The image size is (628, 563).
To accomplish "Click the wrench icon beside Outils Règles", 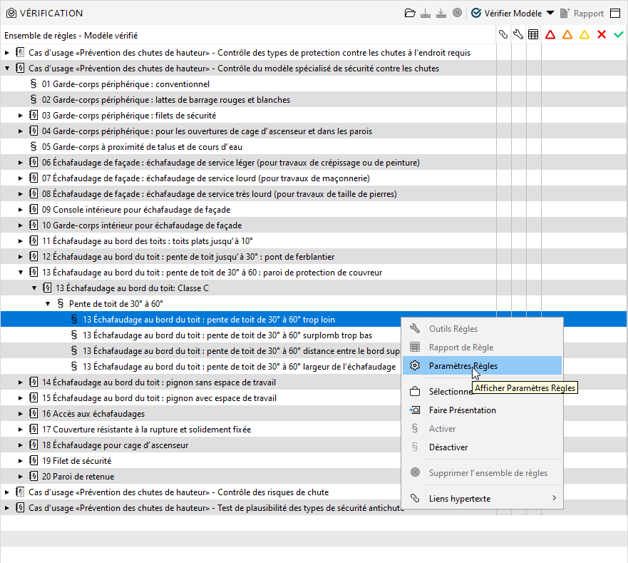I will [415, 329].
